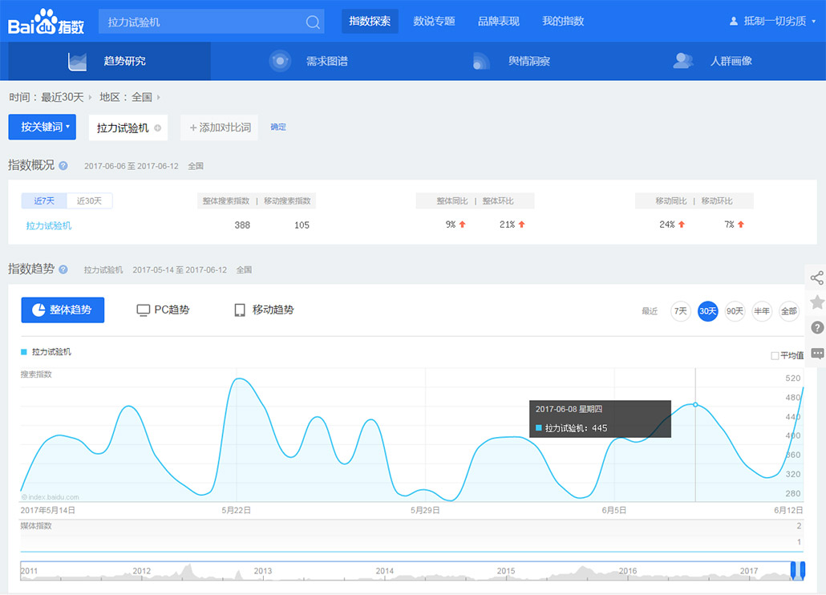Select the 30天 range option
Screen dimensions: 826x595
point(707,311)
